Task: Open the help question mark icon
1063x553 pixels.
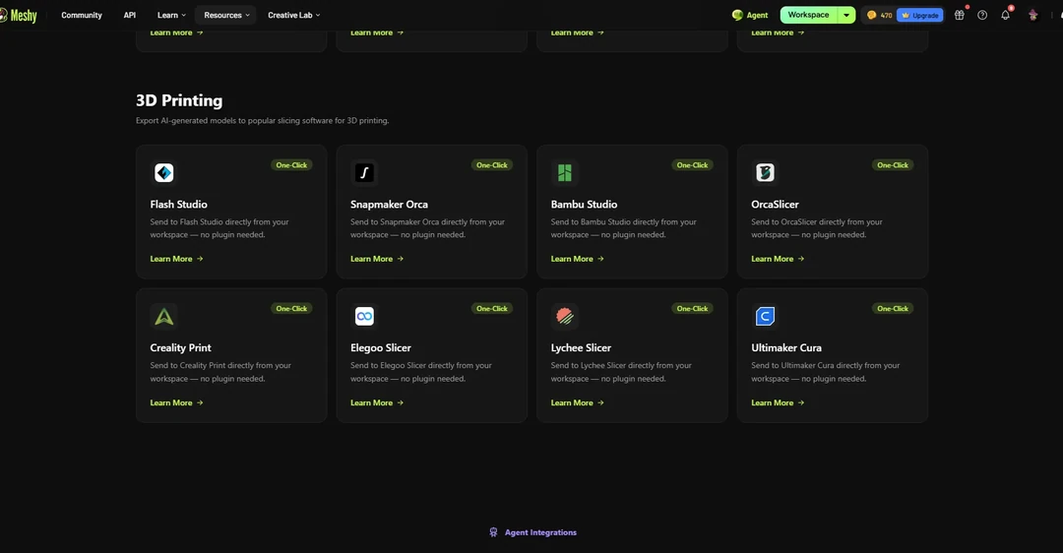Action: coord(982,15)
